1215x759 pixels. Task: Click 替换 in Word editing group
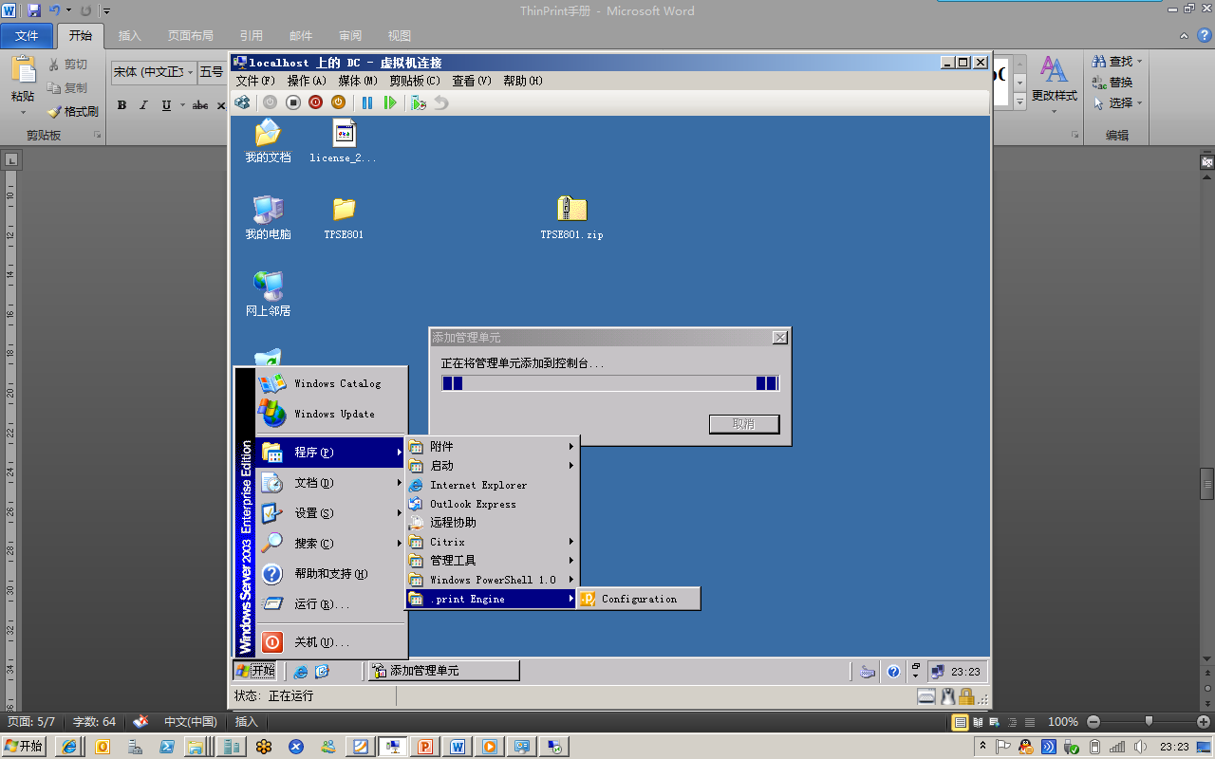(1112, 83)
